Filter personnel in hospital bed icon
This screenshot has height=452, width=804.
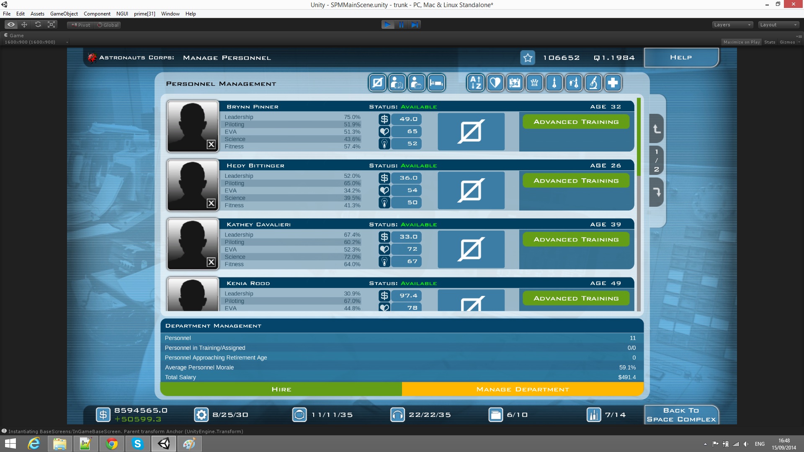[x=436, y=83]
